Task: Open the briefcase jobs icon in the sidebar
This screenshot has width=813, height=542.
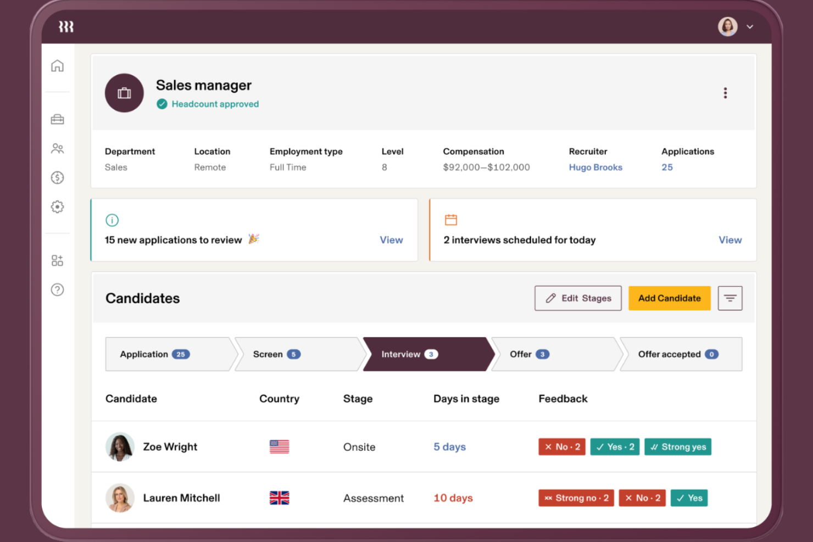Action: (x=57, y=119)
